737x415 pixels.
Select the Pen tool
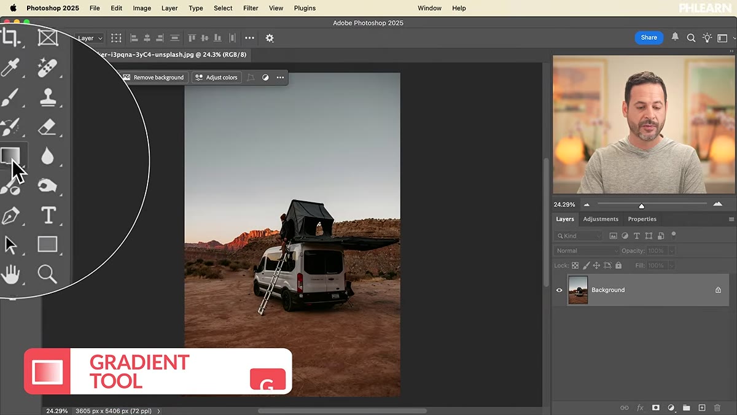coord(10,215)
